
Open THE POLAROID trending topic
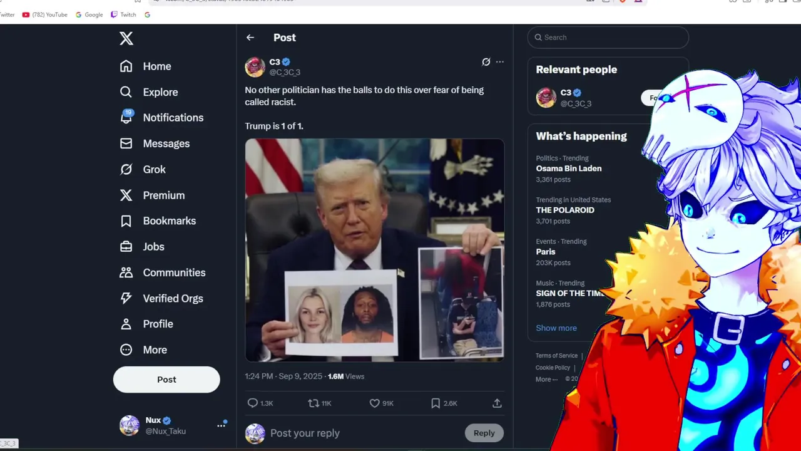click(565, 210)
